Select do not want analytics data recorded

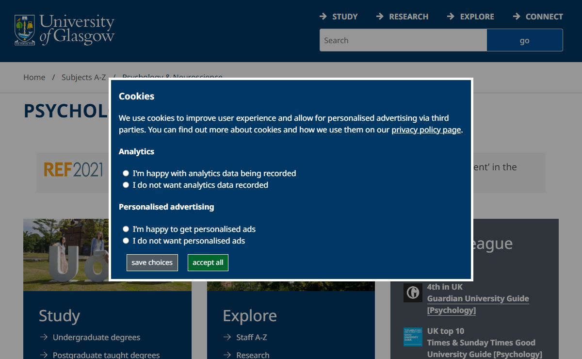pos(126,185)
